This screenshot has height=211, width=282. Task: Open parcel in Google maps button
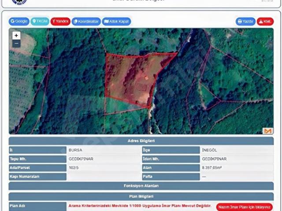coord(19,22)
